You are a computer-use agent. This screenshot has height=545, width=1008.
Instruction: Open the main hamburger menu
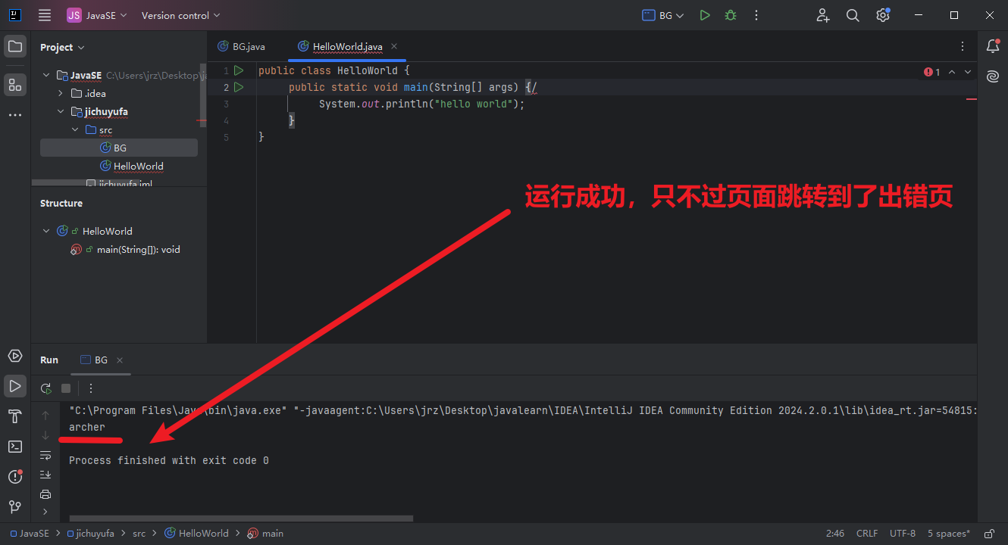45,15
